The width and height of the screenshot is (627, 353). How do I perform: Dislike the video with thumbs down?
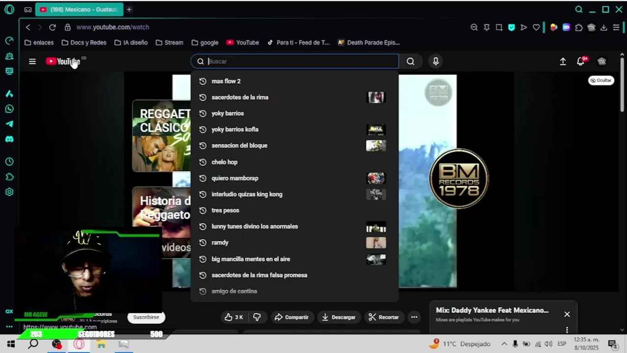[257, 317]
